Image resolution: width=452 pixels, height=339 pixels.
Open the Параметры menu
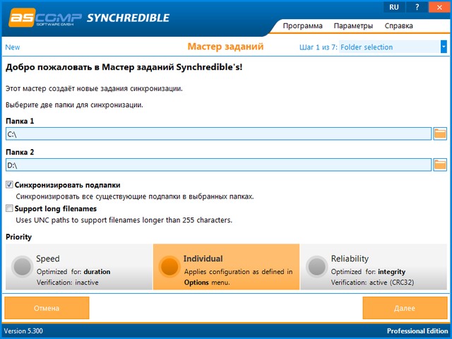(353, 26)
